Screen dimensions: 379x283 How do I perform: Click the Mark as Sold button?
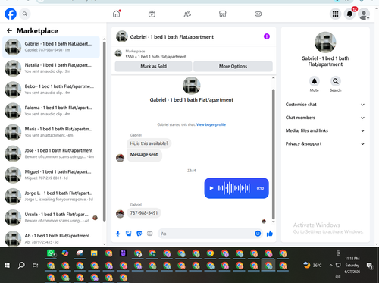coord(153,66)
